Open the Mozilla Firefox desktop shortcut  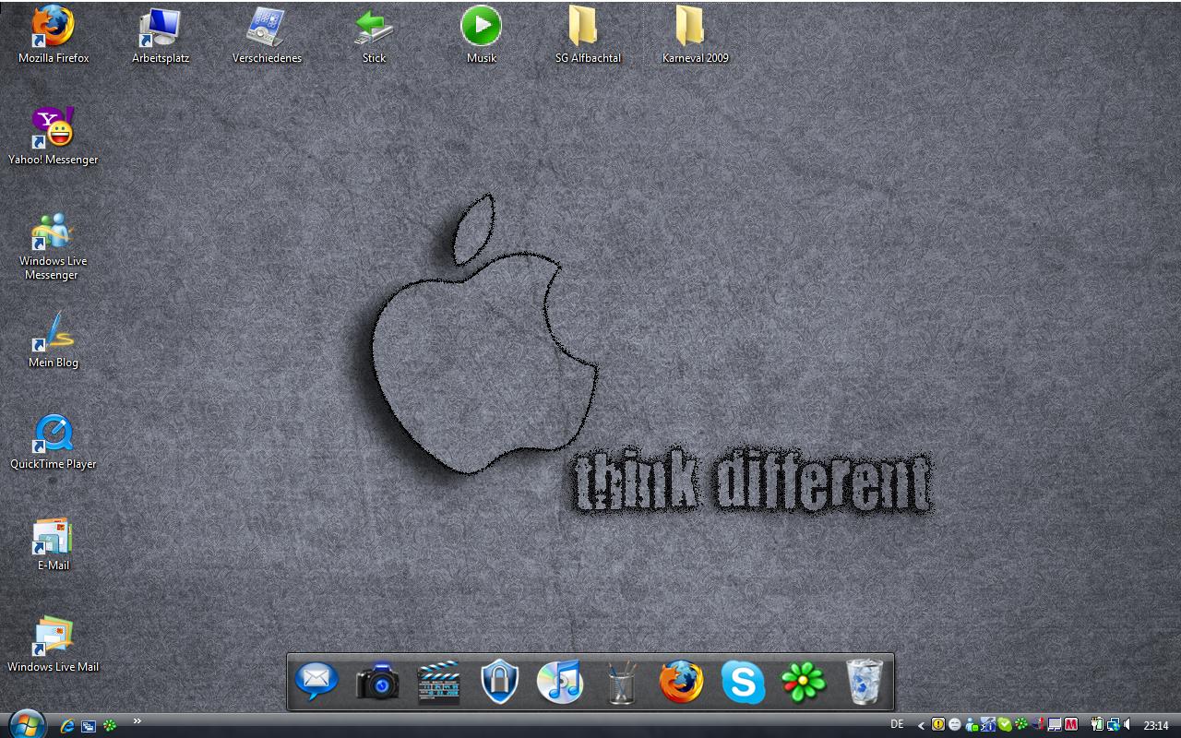pyautogui.click(x=54, y=36)
